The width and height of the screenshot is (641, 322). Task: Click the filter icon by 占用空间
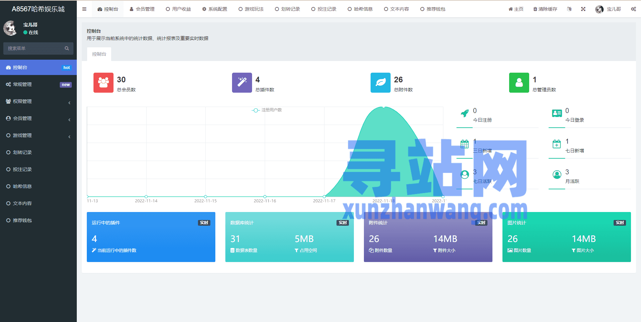tap(296, 250)
